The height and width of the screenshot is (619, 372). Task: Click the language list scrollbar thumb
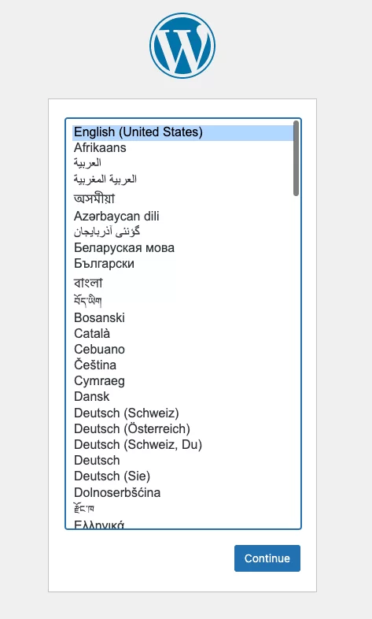296,158
